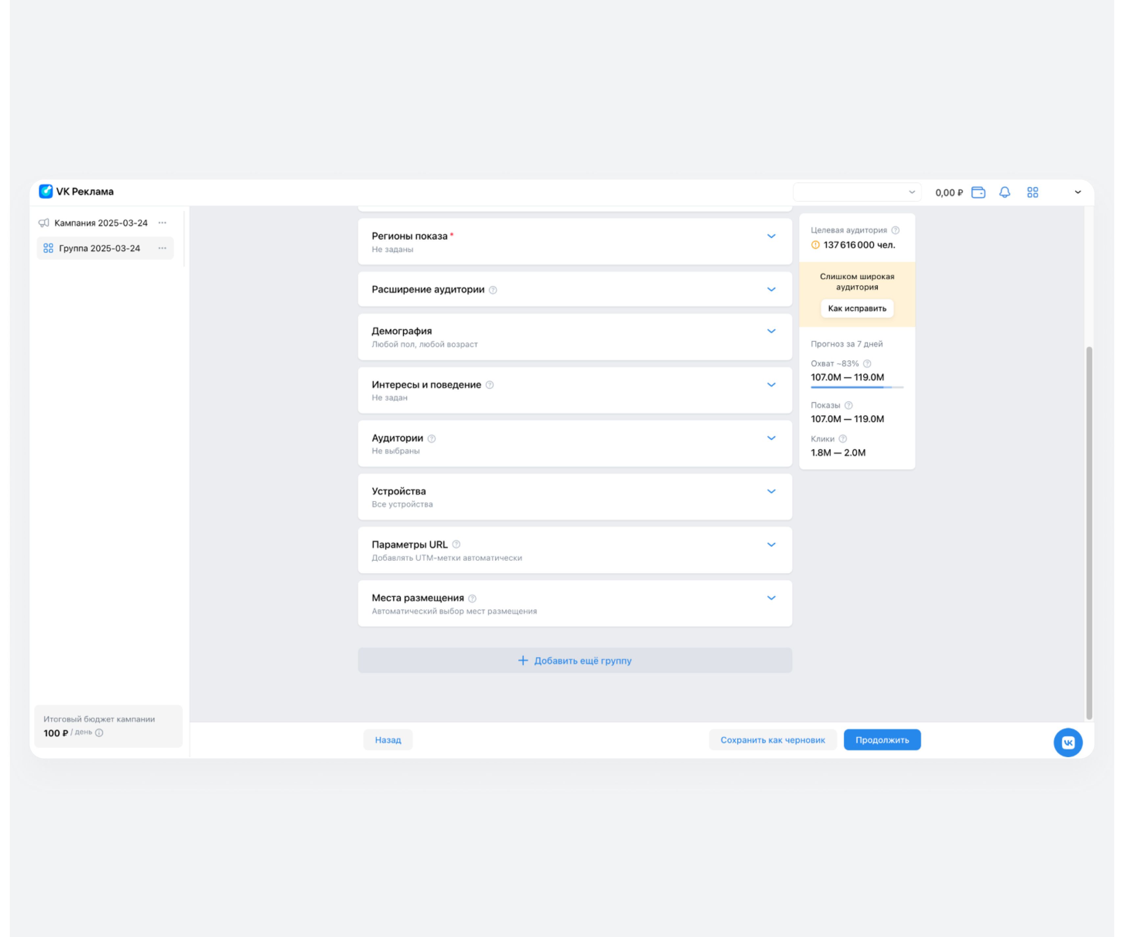Viewport: 1124px width, 937px height.
Task: Open more options for Кампания 2025-03-24
Action: (162, 223)
